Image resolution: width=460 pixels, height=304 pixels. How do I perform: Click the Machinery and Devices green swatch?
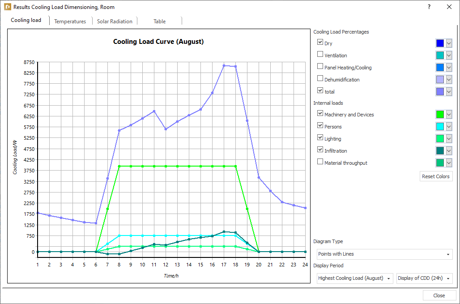pyautogui.click(x=440, y=115)
